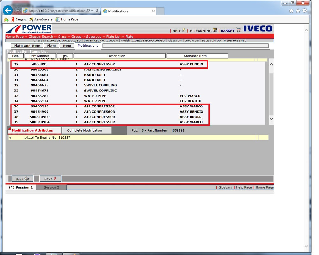Refresh the page with reload icon
319x255 pixels.
click(97, 11)
